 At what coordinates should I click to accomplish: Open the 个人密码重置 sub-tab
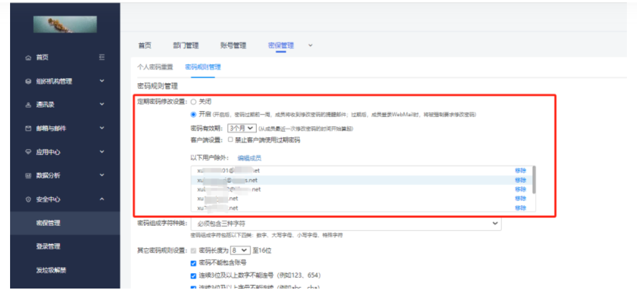pyautogui.click(x=155, y=67)
